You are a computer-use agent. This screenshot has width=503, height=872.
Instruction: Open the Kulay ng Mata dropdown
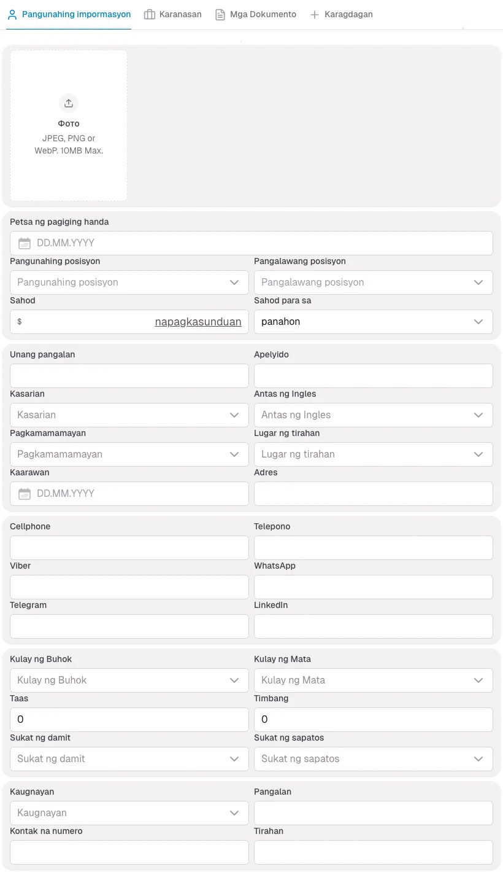pos(373,680)
